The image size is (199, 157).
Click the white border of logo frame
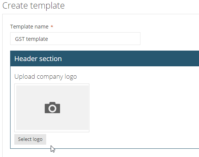52,85
